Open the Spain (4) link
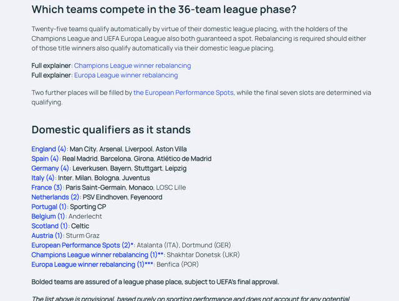This screenshot has height=301, width=399. click(45, 159)
